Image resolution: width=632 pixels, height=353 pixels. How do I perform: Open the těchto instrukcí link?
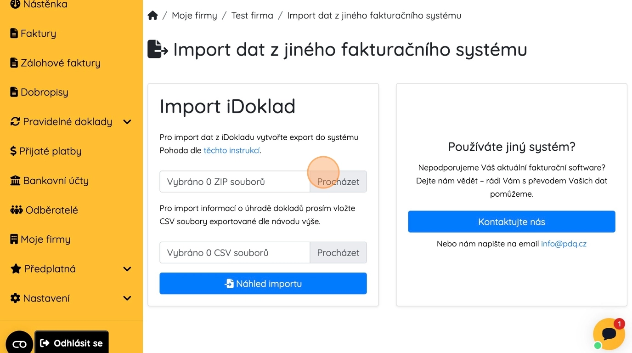pos(231,150)
